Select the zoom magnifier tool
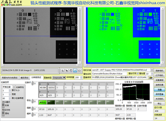Image resolution: width=166 pixels, height=121 pixels. pyautogui.click(x=62, y=71)
